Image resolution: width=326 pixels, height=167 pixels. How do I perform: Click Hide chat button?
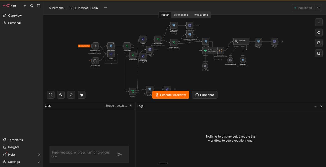pyautogui.click(x=205, y=95)
